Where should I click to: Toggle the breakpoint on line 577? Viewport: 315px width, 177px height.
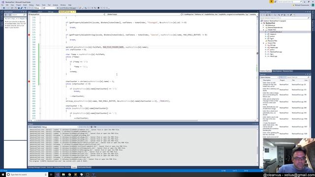[29, 35]
